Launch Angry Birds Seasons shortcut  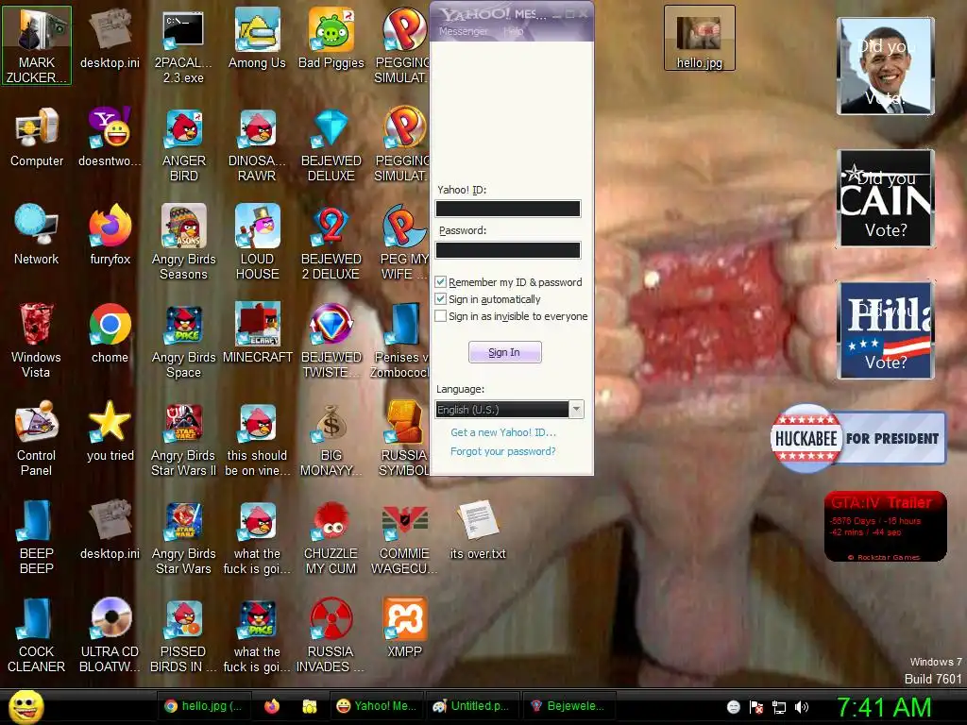(184, 243)
